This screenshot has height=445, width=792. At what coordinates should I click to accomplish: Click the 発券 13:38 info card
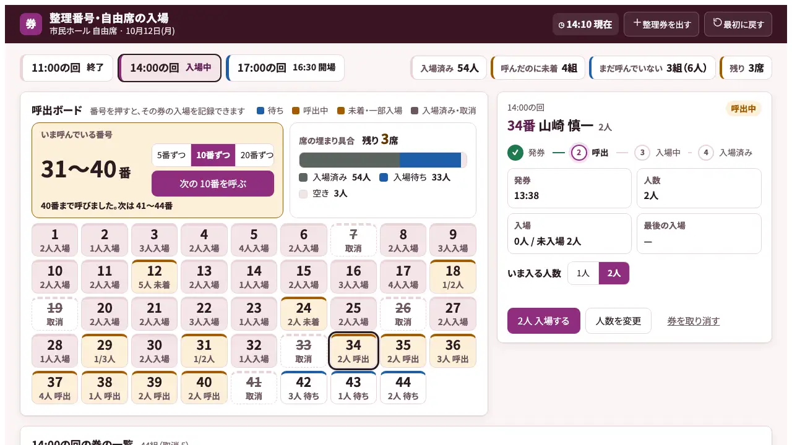click(569, 188)
